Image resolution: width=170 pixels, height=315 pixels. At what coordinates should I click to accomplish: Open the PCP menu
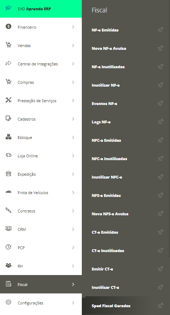tap(41, 248)
